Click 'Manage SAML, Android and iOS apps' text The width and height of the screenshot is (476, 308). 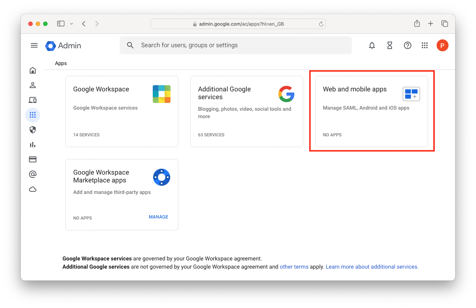(x=366, y=108)
